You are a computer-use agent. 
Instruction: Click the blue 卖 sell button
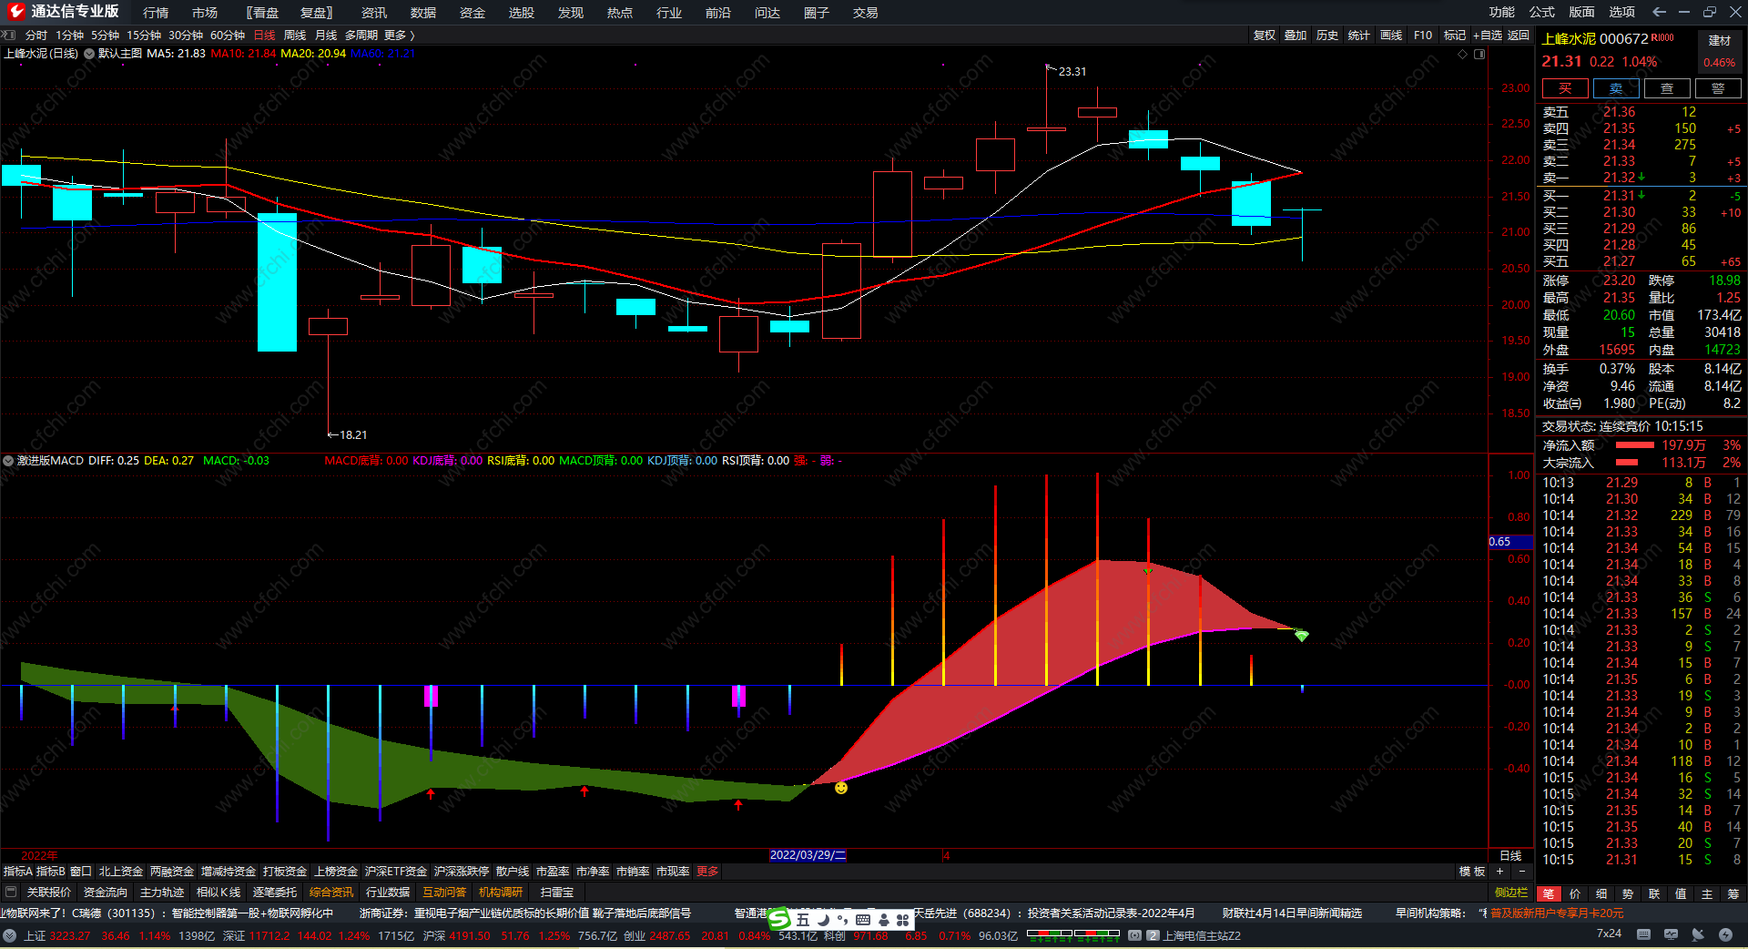[1616, 88]
